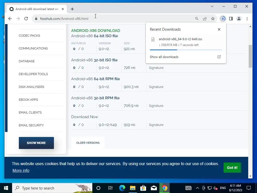Open CODEC PACKS category
This screenshot has width=257, height=193.
[29, 36]
